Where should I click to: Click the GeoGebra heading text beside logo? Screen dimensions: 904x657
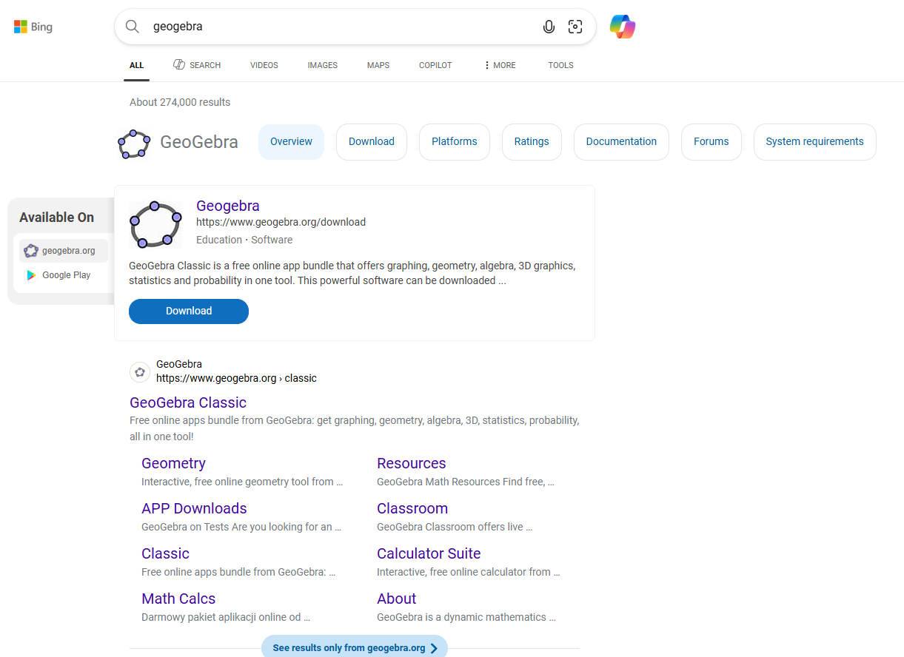pos(199,142)
